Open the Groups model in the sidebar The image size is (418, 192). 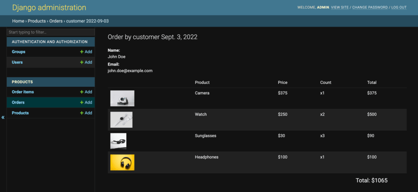point(19,52)
